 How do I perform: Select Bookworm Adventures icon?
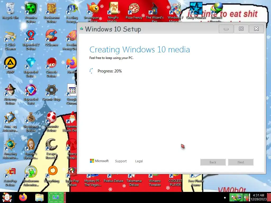pyautogui.click(x=31, y=176)
